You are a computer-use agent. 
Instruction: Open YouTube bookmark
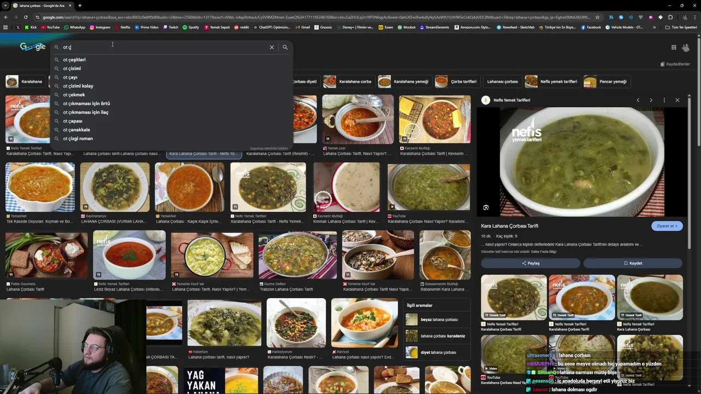pos(50,27)
